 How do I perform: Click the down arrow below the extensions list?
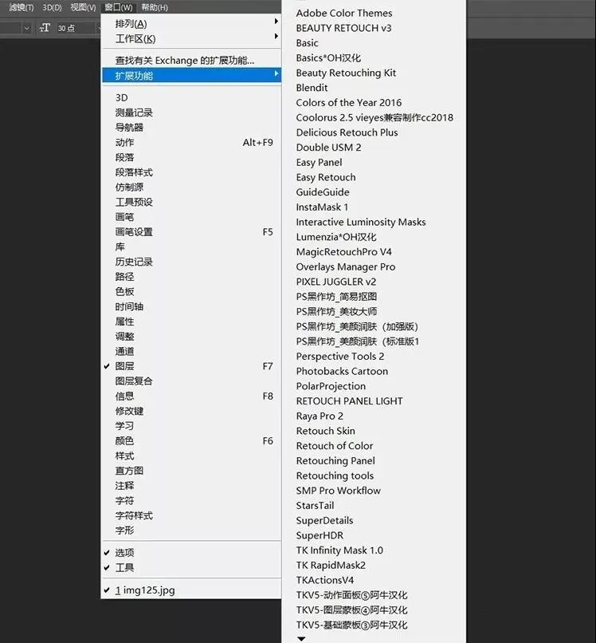[x=301, y=638]
